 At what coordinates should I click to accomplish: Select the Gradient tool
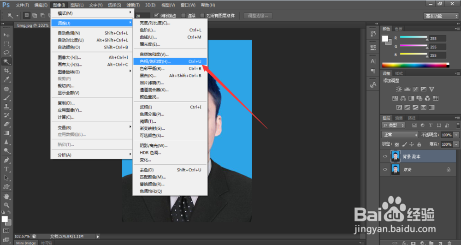point(6,133)
